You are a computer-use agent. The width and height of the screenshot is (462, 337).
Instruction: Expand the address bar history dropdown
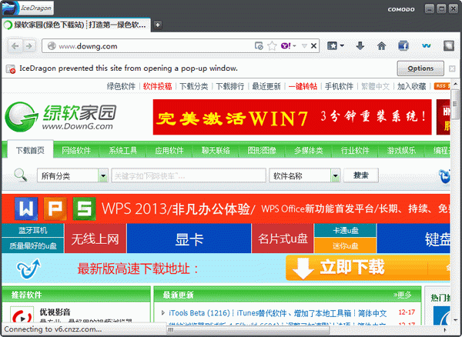coord(304,46)
